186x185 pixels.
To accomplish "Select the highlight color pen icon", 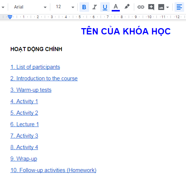I will tap(127, 7).
